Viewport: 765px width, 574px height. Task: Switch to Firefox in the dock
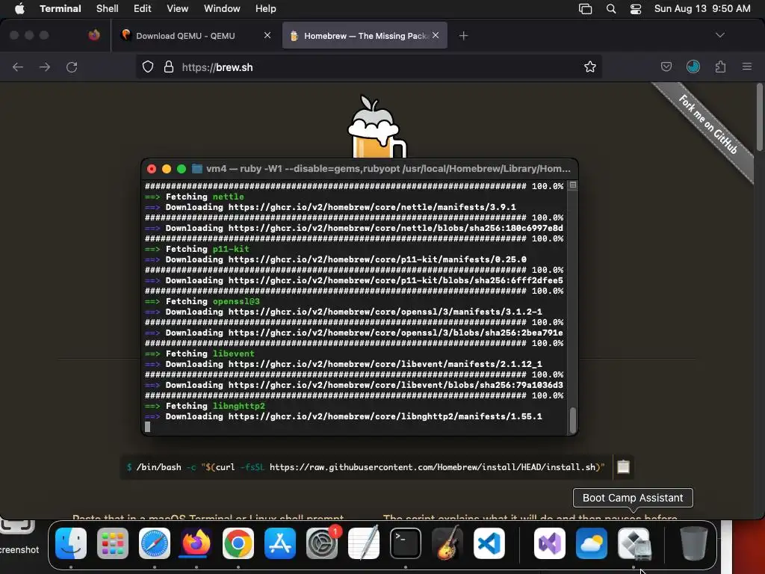[196, 543]
